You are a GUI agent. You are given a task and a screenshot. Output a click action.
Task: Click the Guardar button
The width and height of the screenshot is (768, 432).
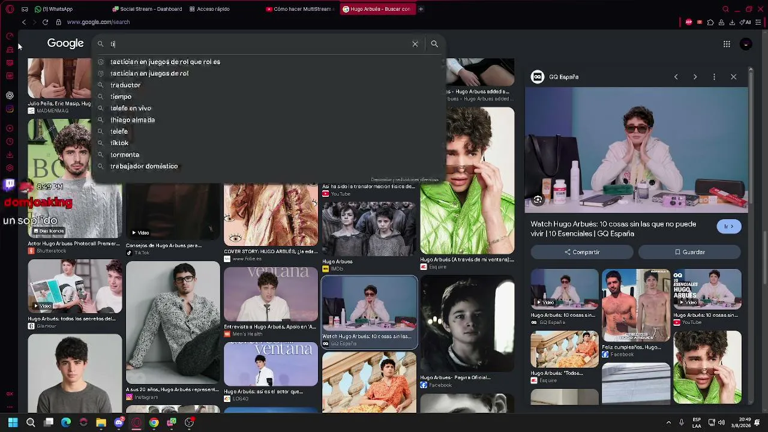pyautogui.click(x=690, y=252)
